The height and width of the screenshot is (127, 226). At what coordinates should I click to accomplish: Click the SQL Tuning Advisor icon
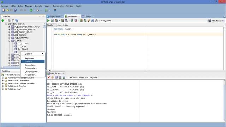66,20
